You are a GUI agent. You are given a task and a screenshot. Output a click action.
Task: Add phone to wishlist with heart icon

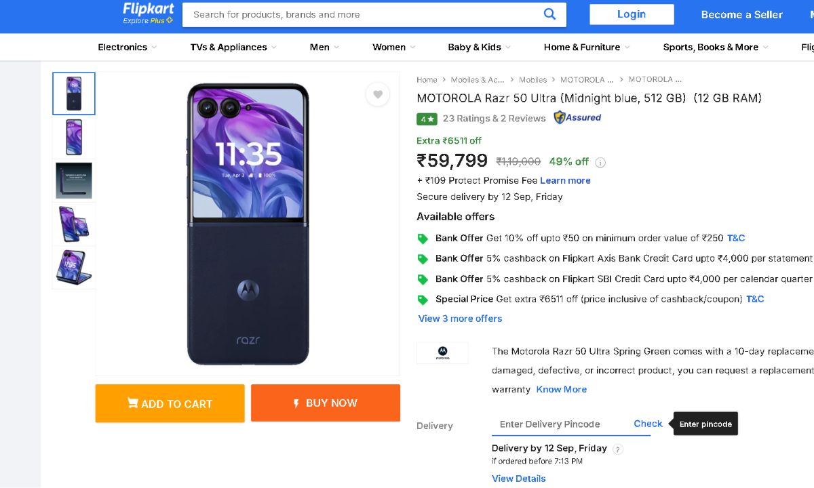378,95
